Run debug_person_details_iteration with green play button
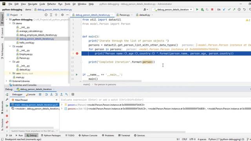251x141 pixels. pyautogui.click(x=197, y=9)
